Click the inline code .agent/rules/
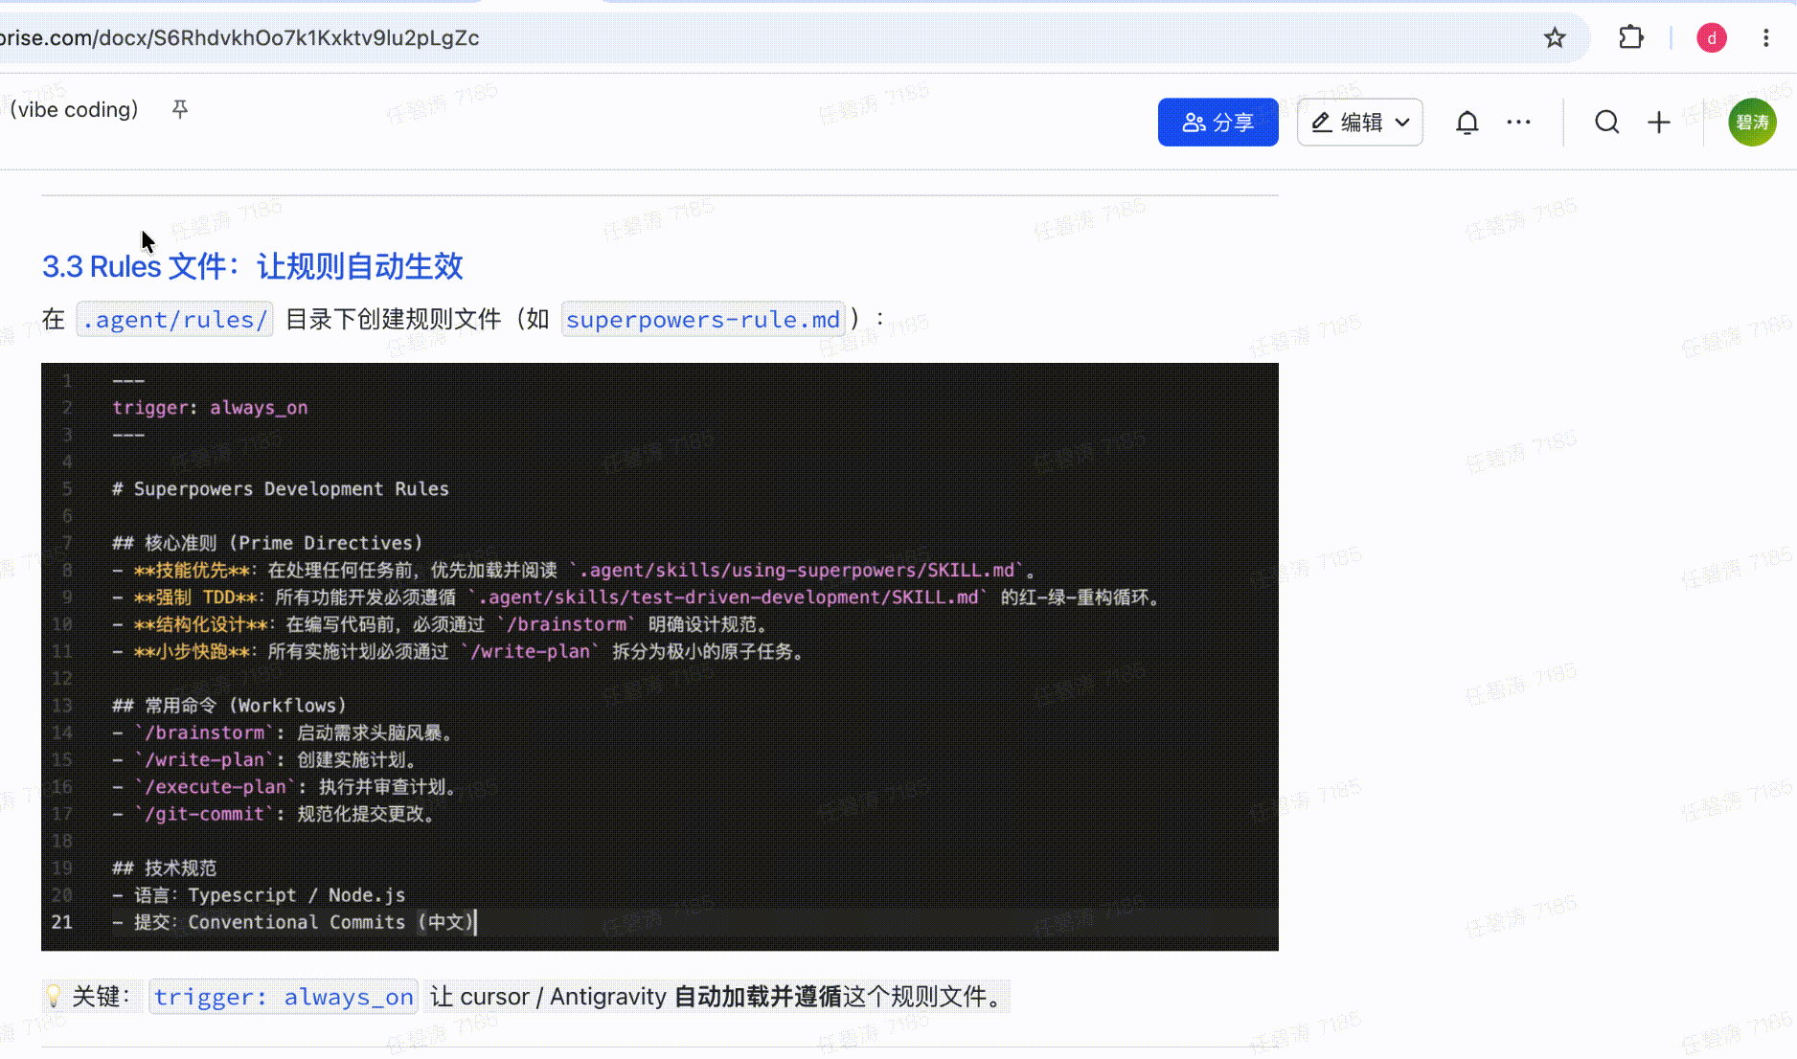1797x1059 pixels. point(174,320)
